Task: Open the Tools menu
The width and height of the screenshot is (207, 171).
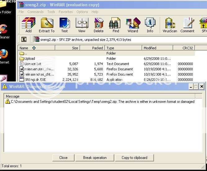Action: pyautogui.click(x=51, y=12)
